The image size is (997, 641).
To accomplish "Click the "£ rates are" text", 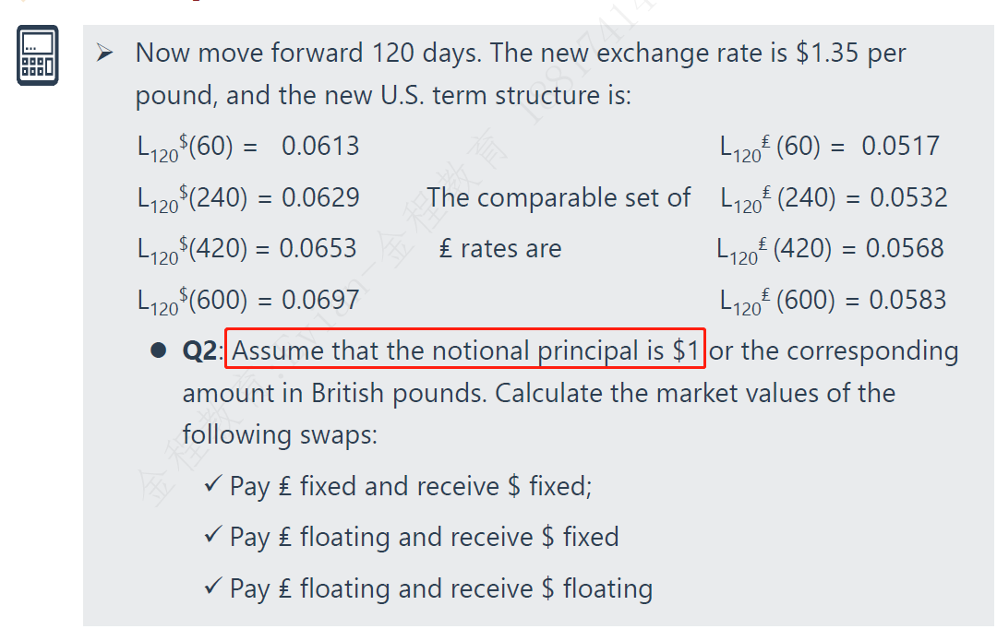I will pyautogui.click(x=500, y=248).
